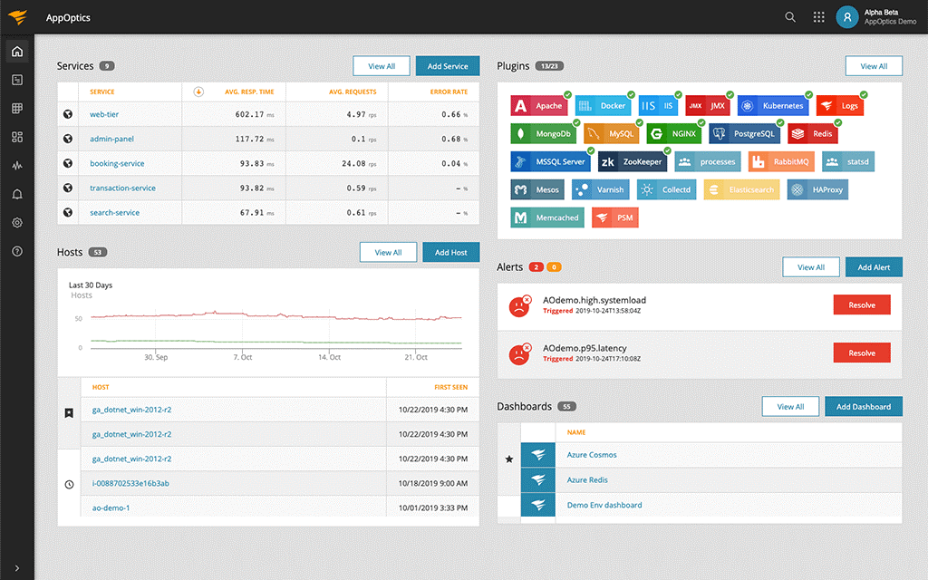The image size is (928, 580).
Task: Select the Kubernetes plugin tile
Action: pos(773,106)
